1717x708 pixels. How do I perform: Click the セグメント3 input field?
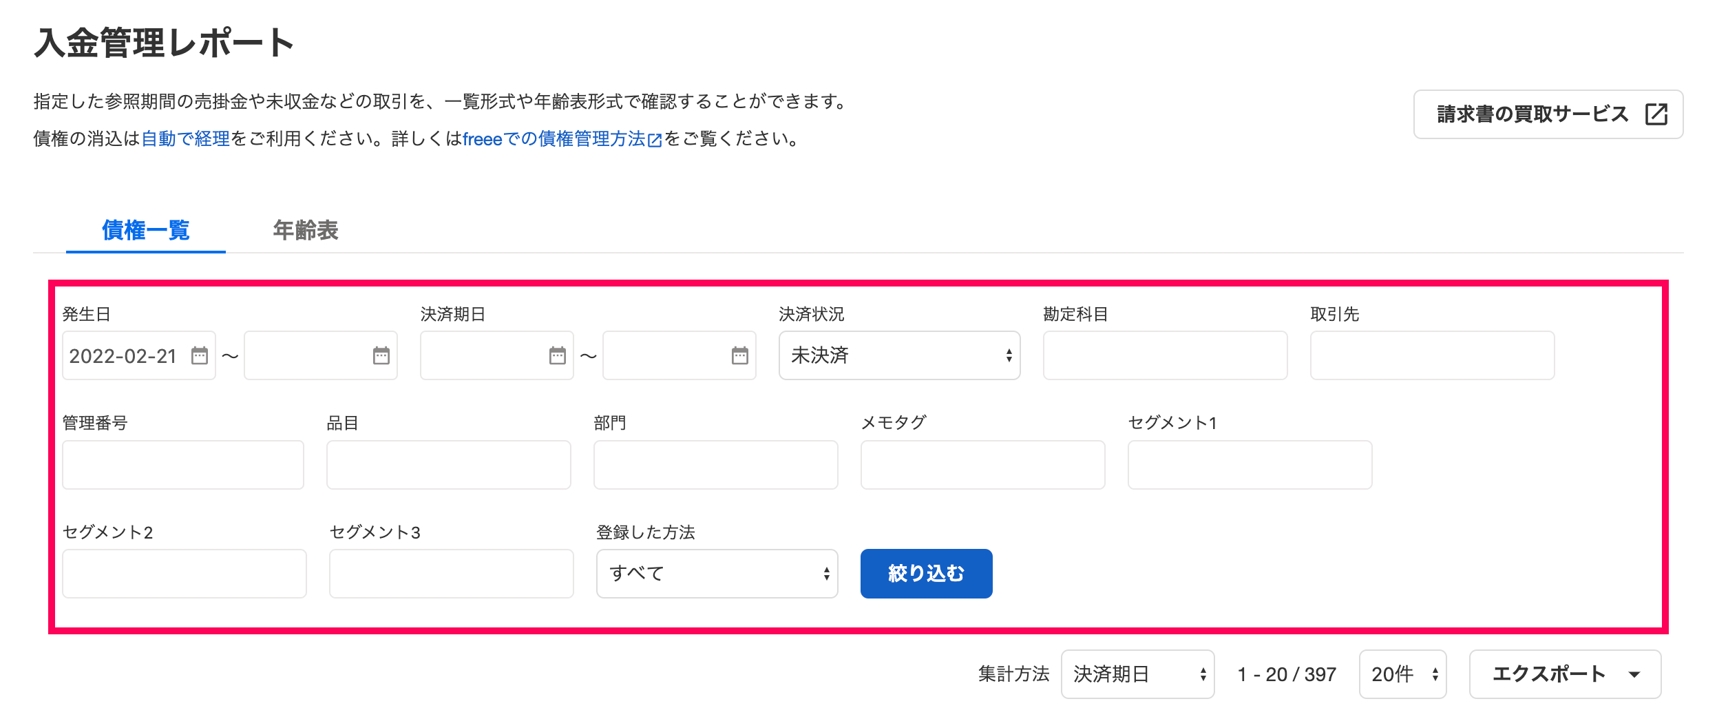pos(452,574)
